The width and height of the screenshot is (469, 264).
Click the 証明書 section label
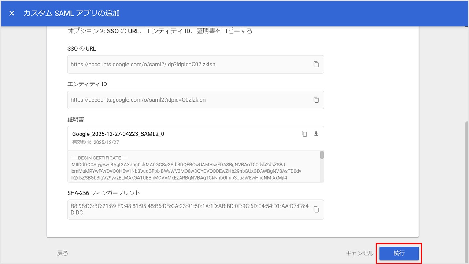pyautogui.click(x=76, y=120)
